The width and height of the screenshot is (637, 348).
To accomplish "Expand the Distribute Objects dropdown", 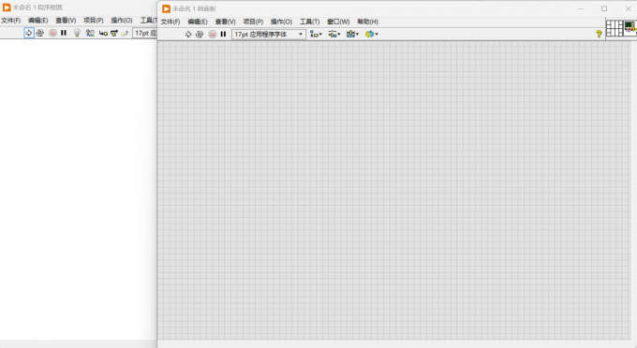I will 333,35.
